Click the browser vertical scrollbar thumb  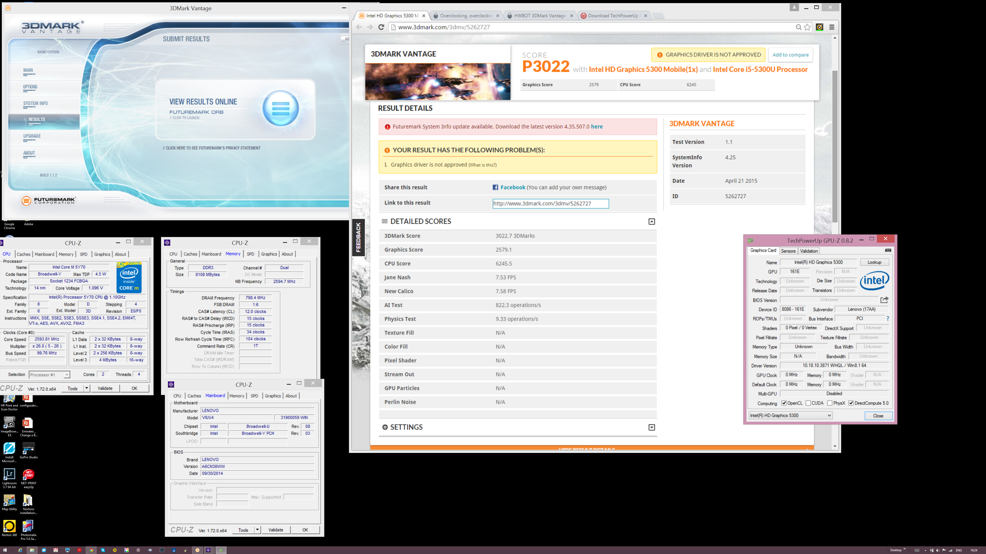835,146
